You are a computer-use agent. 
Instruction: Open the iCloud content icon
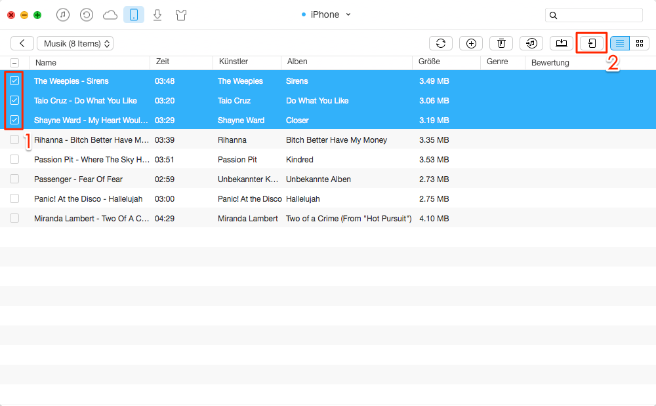pyautogui.click(x=110, y=16)
